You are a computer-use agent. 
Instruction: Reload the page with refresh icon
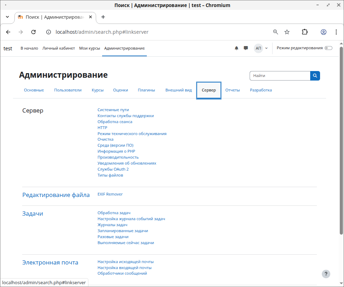(x=33, y=32)
